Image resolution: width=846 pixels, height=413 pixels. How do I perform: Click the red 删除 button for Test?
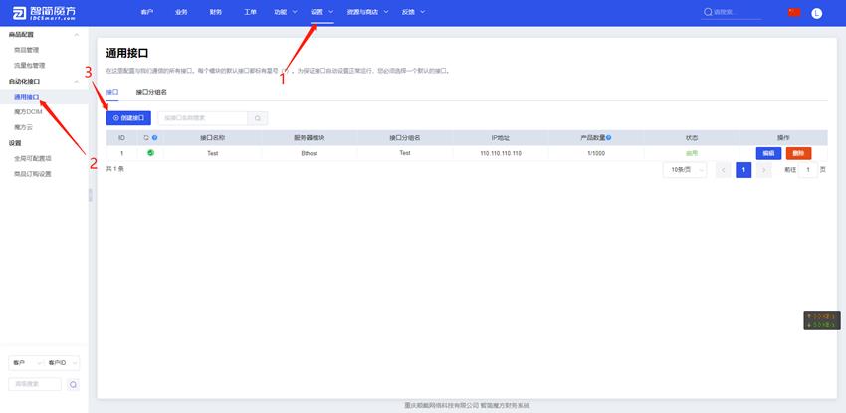799,153
